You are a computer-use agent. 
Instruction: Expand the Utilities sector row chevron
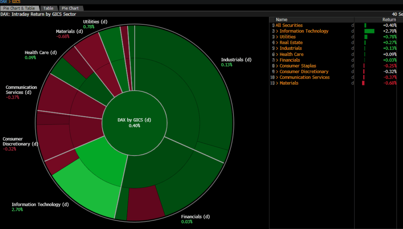coord(277,37)
